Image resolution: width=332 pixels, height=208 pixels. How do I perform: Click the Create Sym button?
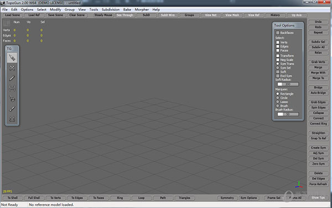318,148
